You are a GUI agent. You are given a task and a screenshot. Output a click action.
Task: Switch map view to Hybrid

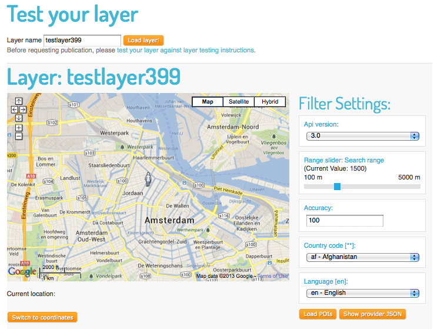(x=270, y=102)
